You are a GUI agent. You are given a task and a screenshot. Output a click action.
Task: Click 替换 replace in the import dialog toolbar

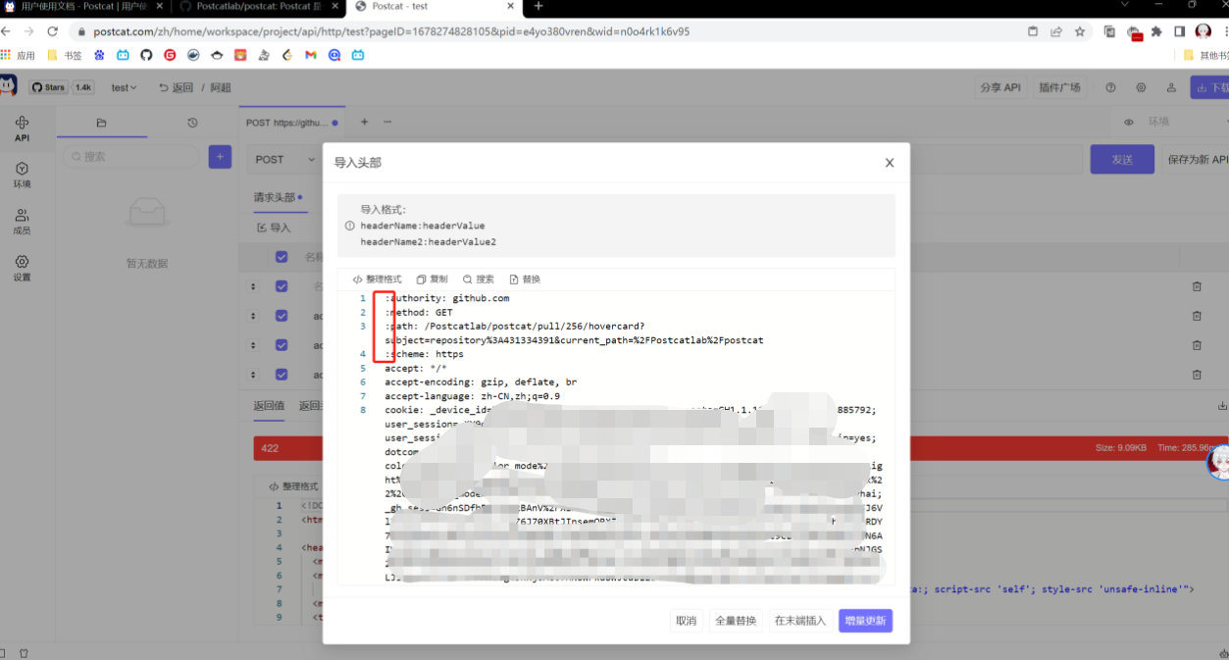pyautogui.click(x=525, y=279)
